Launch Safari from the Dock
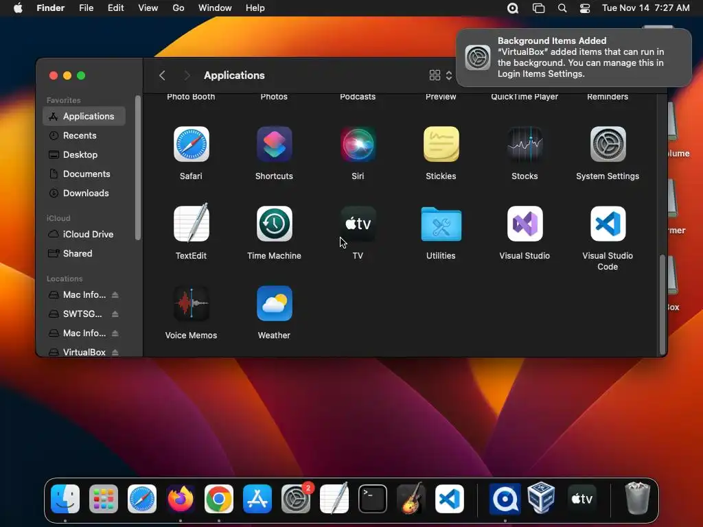 [142, 499]
